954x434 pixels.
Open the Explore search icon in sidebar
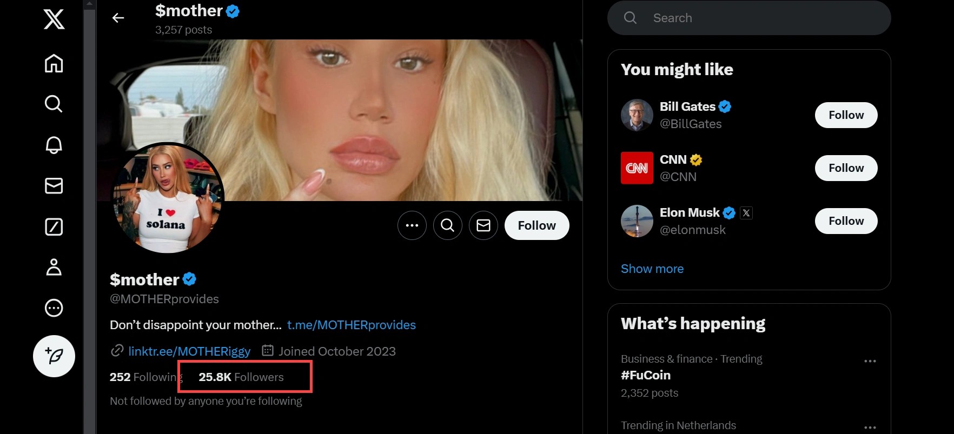tap(54, 104)
